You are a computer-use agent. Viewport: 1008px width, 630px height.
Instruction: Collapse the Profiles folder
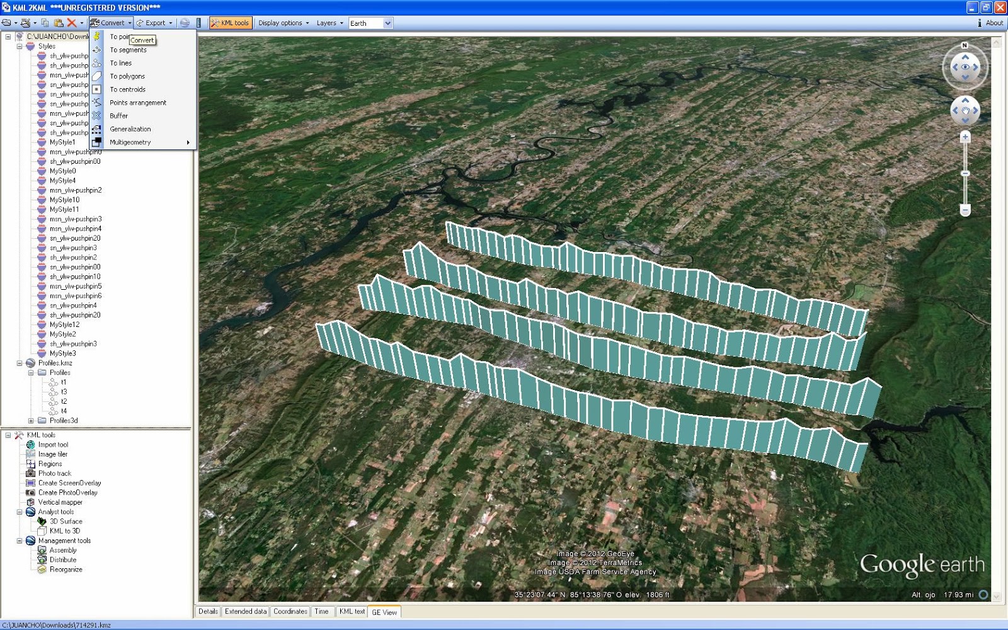pos(31,372)
